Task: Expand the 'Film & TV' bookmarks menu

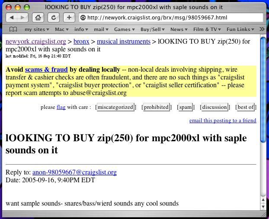Action: (x=207, y=29)
